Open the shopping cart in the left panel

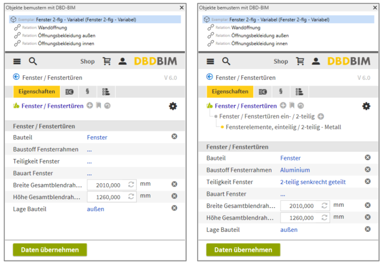(x=107, y=62)
